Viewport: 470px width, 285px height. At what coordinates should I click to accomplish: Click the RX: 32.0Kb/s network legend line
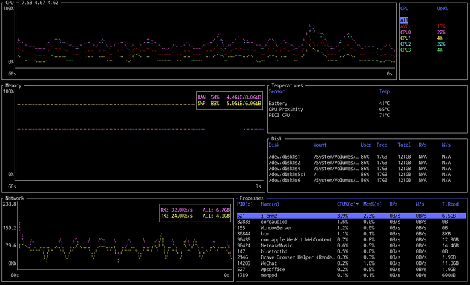tap(195, 210)
